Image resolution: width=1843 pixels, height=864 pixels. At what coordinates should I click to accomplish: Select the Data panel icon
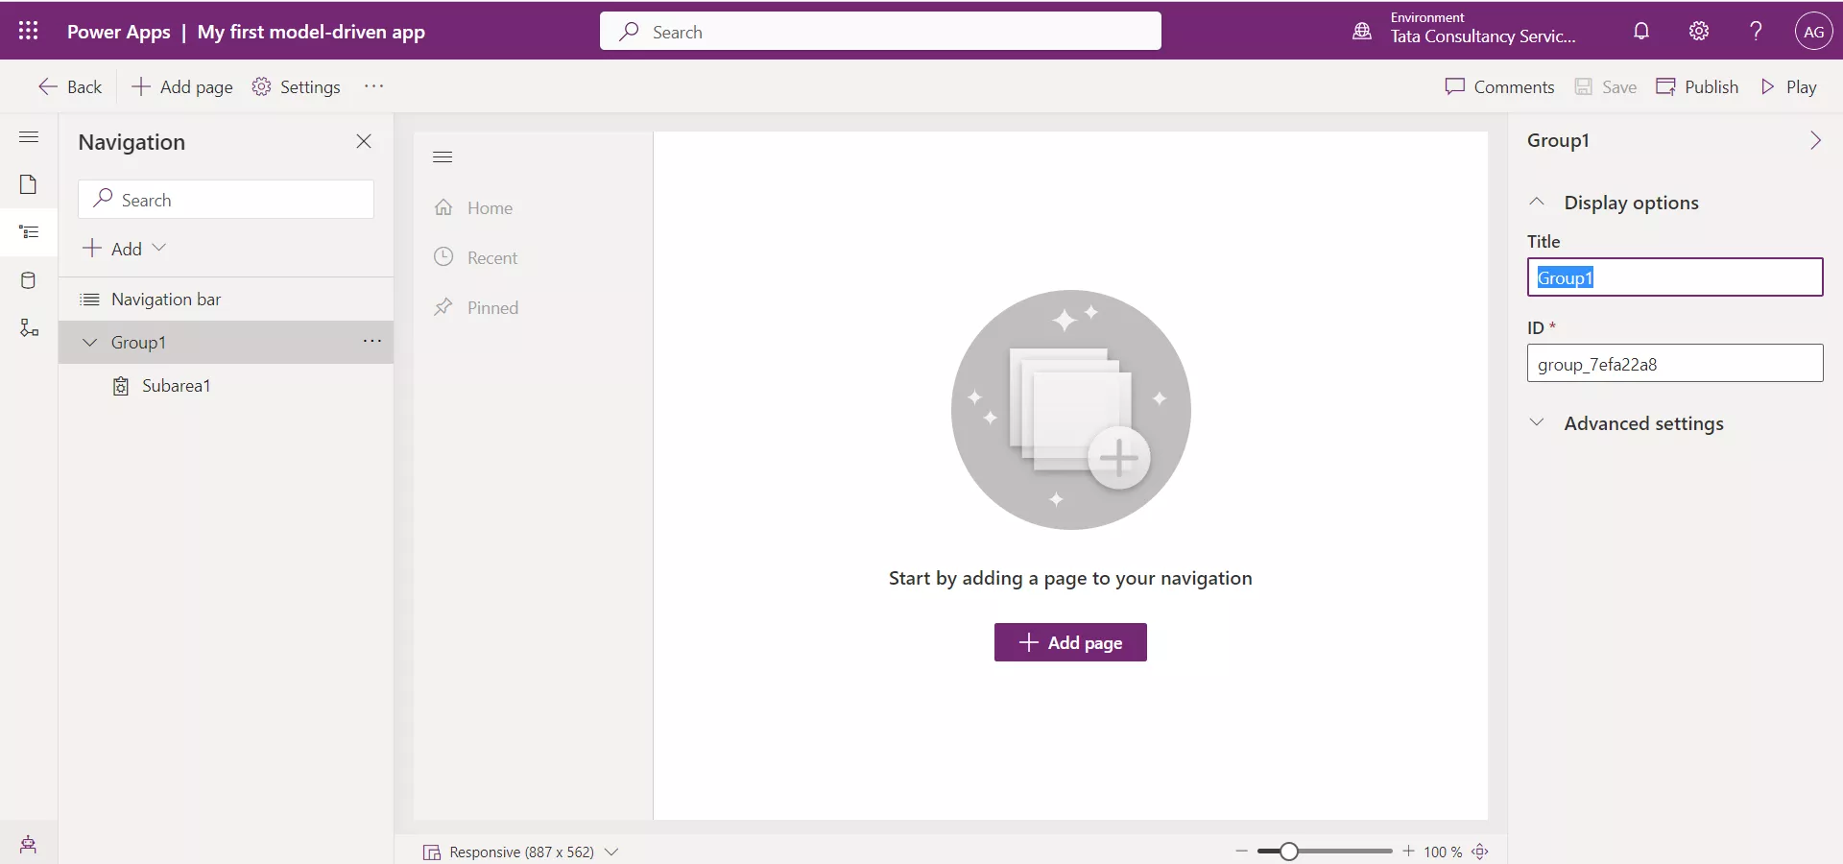[29, 280]
